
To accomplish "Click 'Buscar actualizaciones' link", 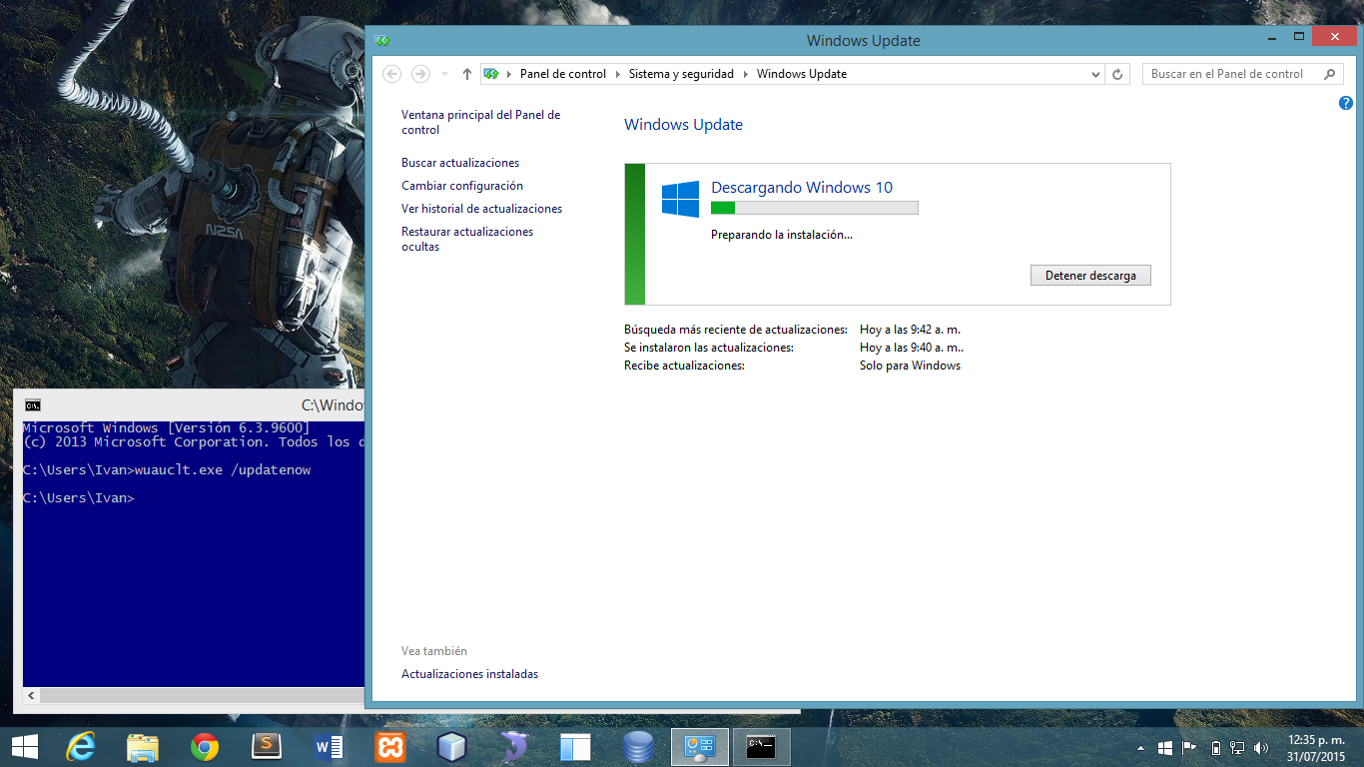I will pyautogui.click(x=460, y=163).
